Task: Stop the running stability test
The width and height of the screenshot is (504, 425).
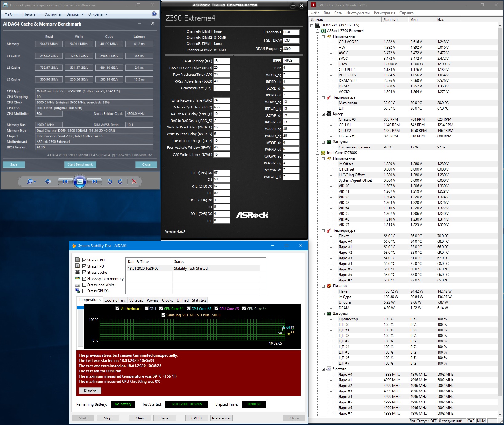Action: [x=108, y=418]
